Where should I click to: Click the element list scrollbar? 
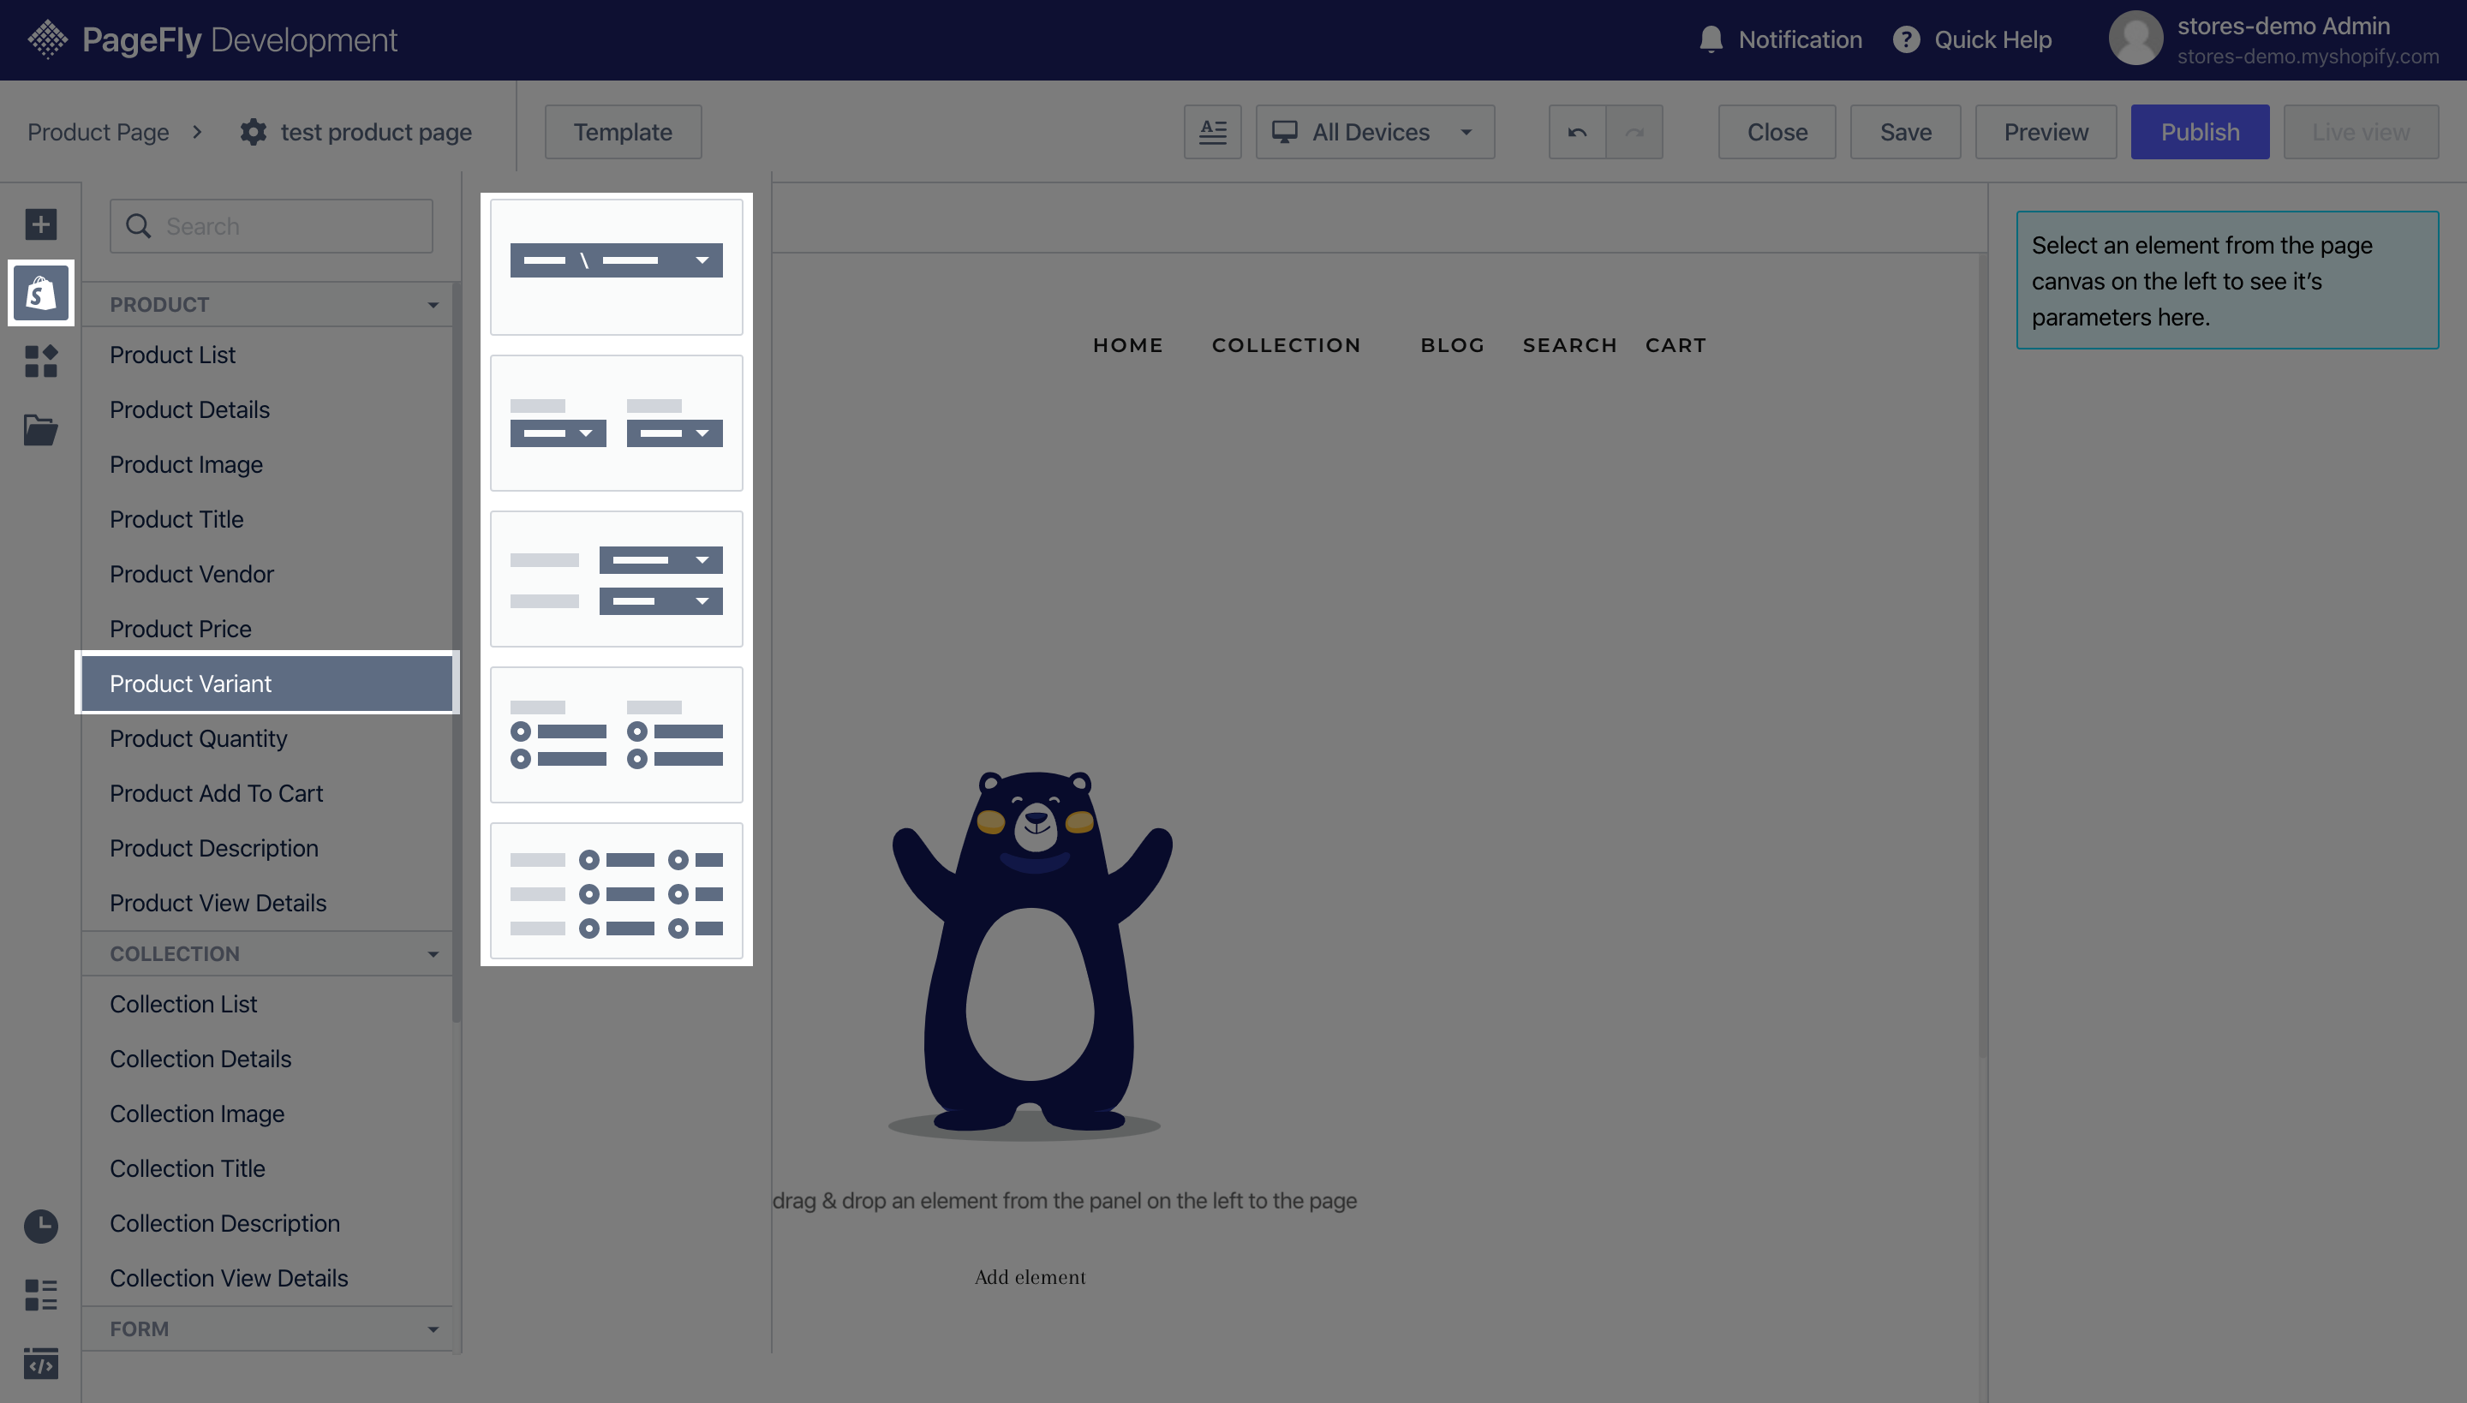tap(457, 651)
